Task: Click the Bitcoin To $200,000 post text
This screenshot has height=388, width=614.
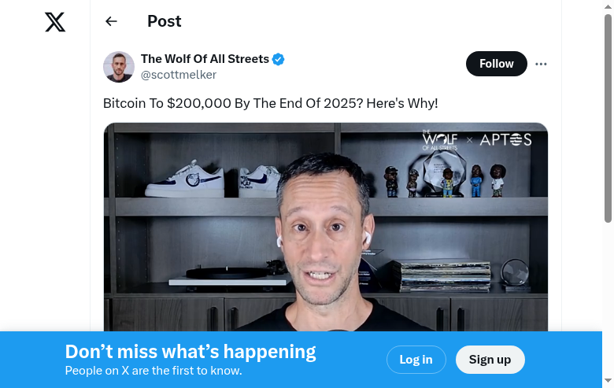Action: point(270,103)
